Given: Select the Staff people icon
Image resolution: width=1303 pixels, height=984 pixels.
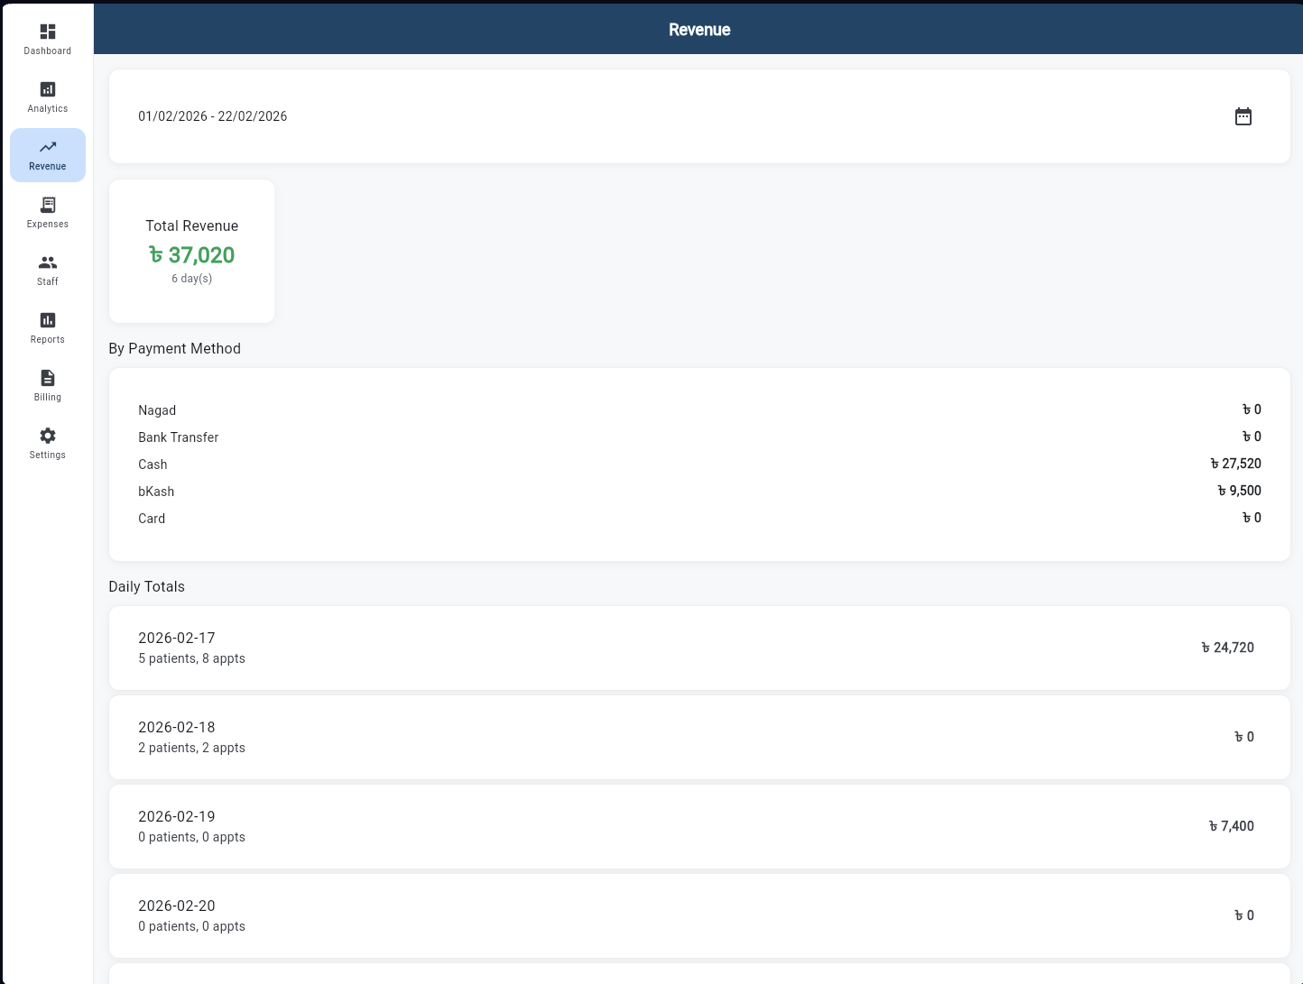Looking at the screenshot, I should coord(47,262).
